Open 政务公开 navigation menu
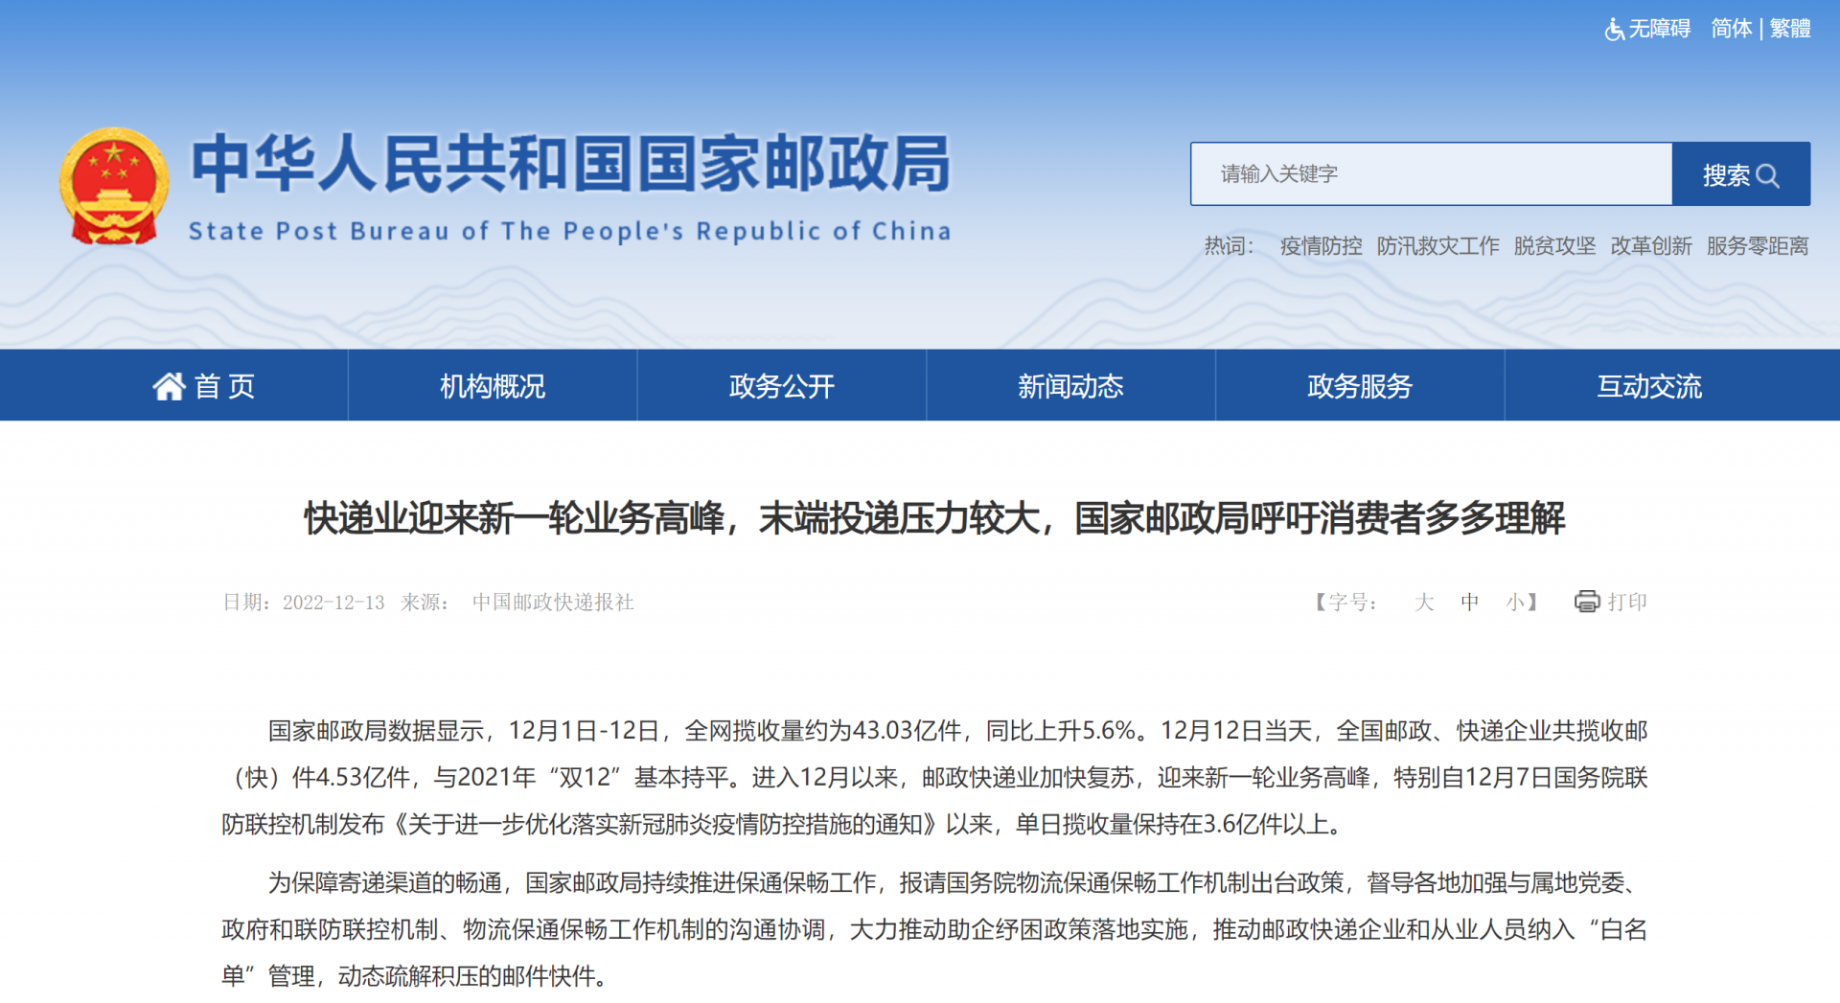 [782, 386]
